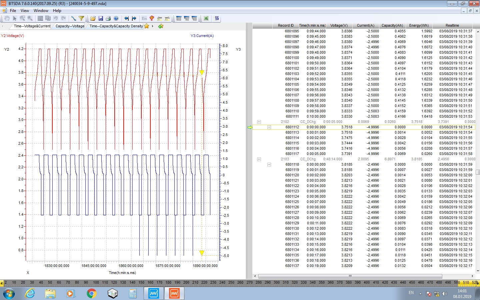Click the print icon in toolbar

108,18
